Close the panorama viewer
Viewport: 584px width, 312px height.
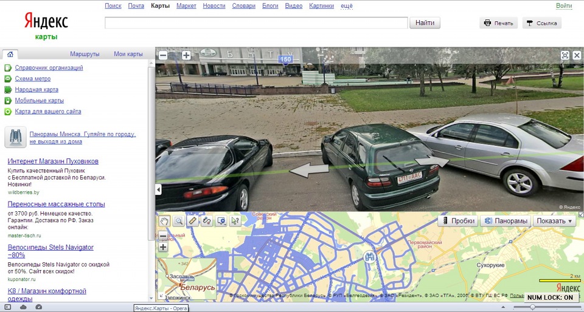click(577, 55)
